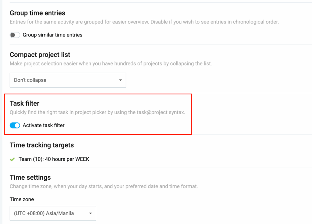Click the description under Time settings
Screen dimensions: 312x224
pos(104,186)
